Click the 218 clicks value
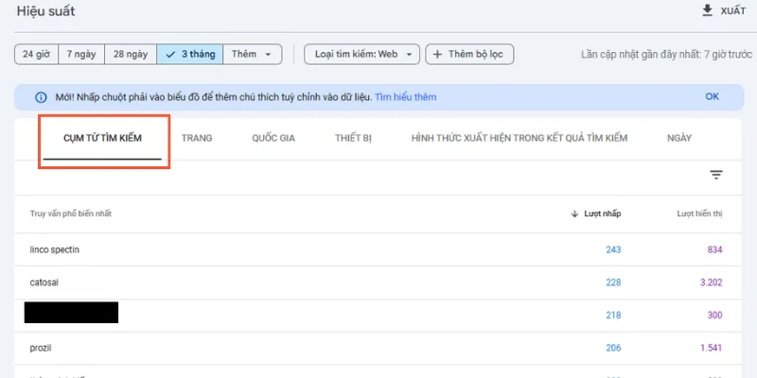This screenshot has height=378, width=757. click(613, 316)
